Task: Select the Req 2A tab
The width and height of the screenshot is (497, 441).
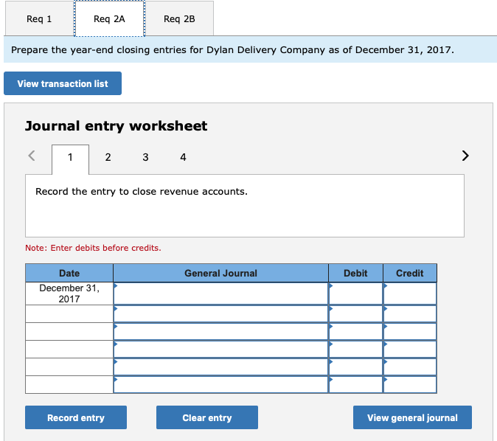Action: pos(109,18)
